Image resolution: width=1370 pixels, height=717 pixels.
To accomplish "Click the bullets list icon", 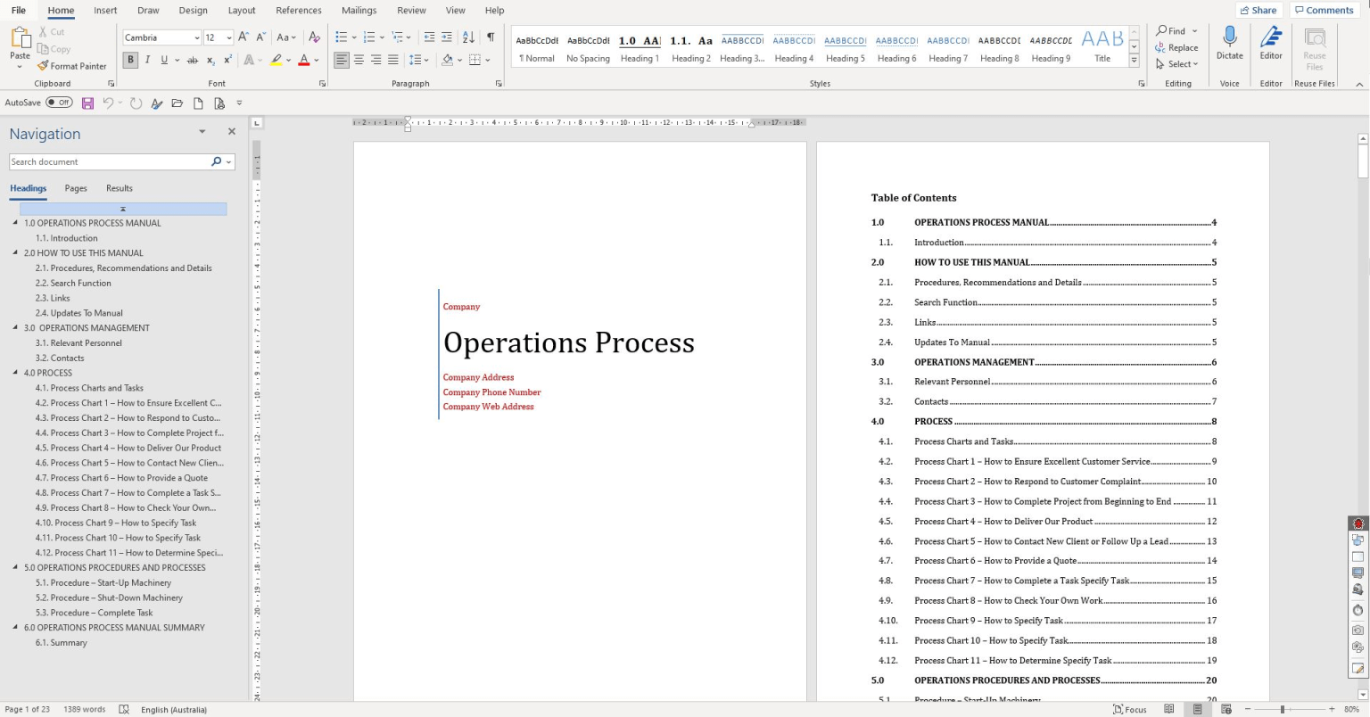I will [341, 37].
